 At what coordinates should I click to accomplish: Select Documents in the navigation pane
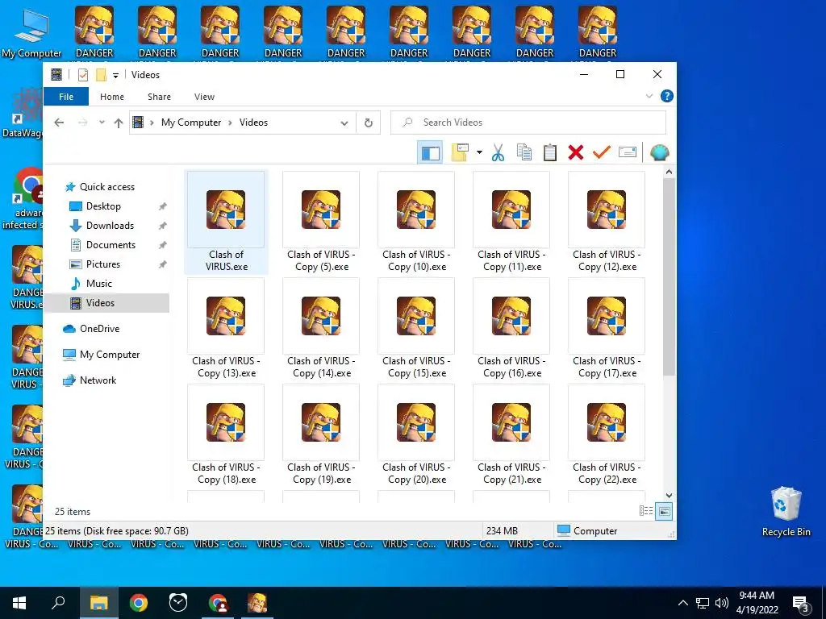111,245
